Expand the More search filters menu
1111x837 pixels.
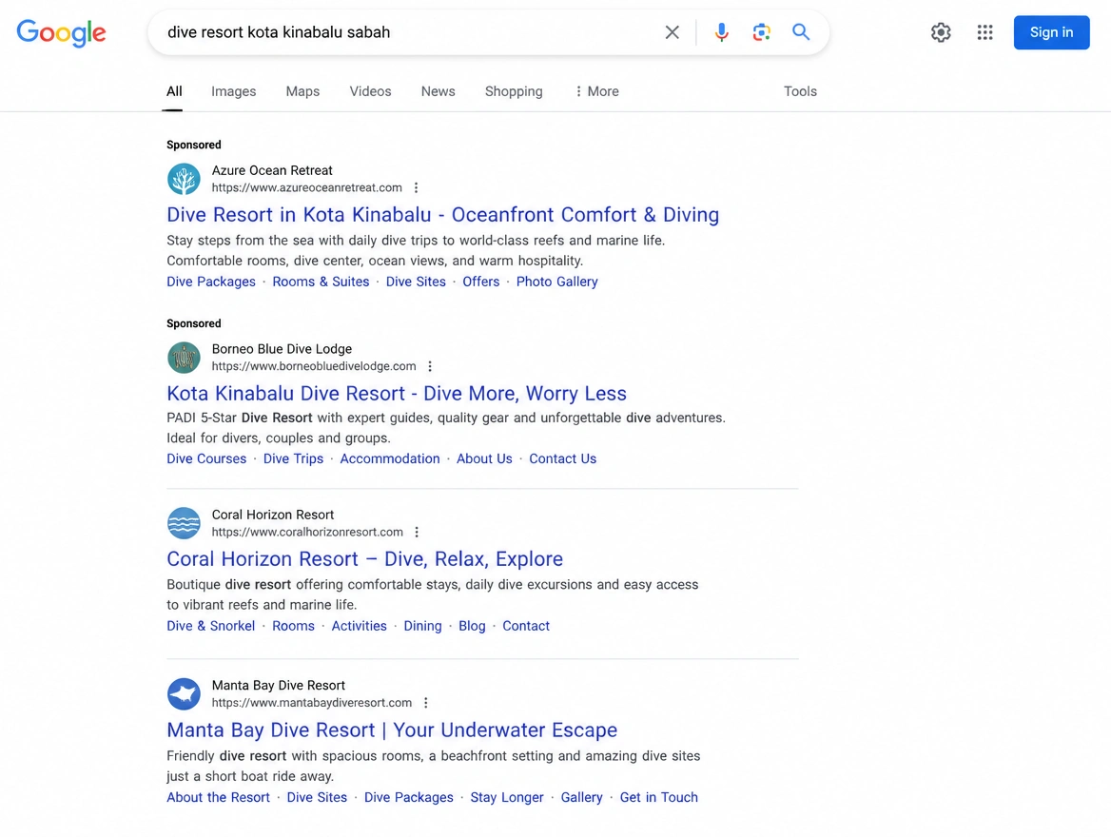[x=596, y=91]
